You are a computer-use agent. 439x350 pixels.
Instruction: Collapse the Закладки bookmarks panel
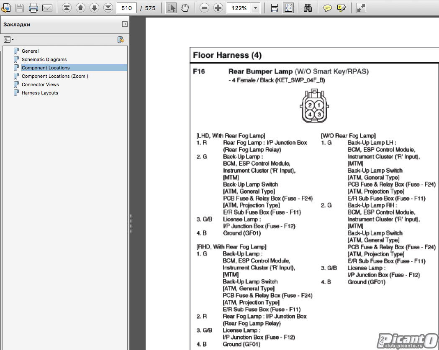[x=125, y=24]
